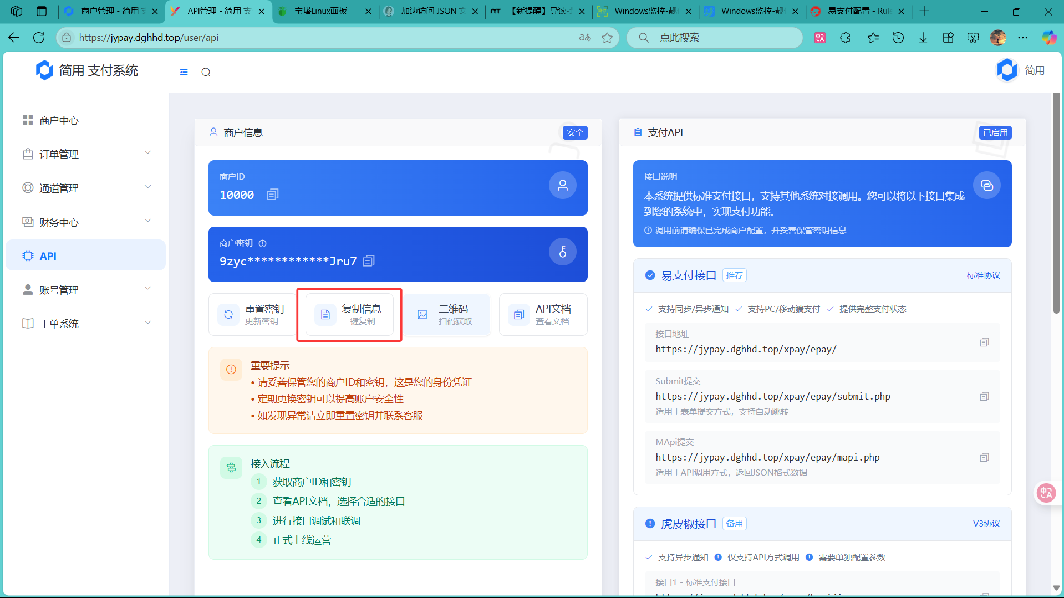Viewport: 1064px width, 598px height.
Task: Switch to the 宝塔Linux面板 browser tab
Action: (320, 11)
